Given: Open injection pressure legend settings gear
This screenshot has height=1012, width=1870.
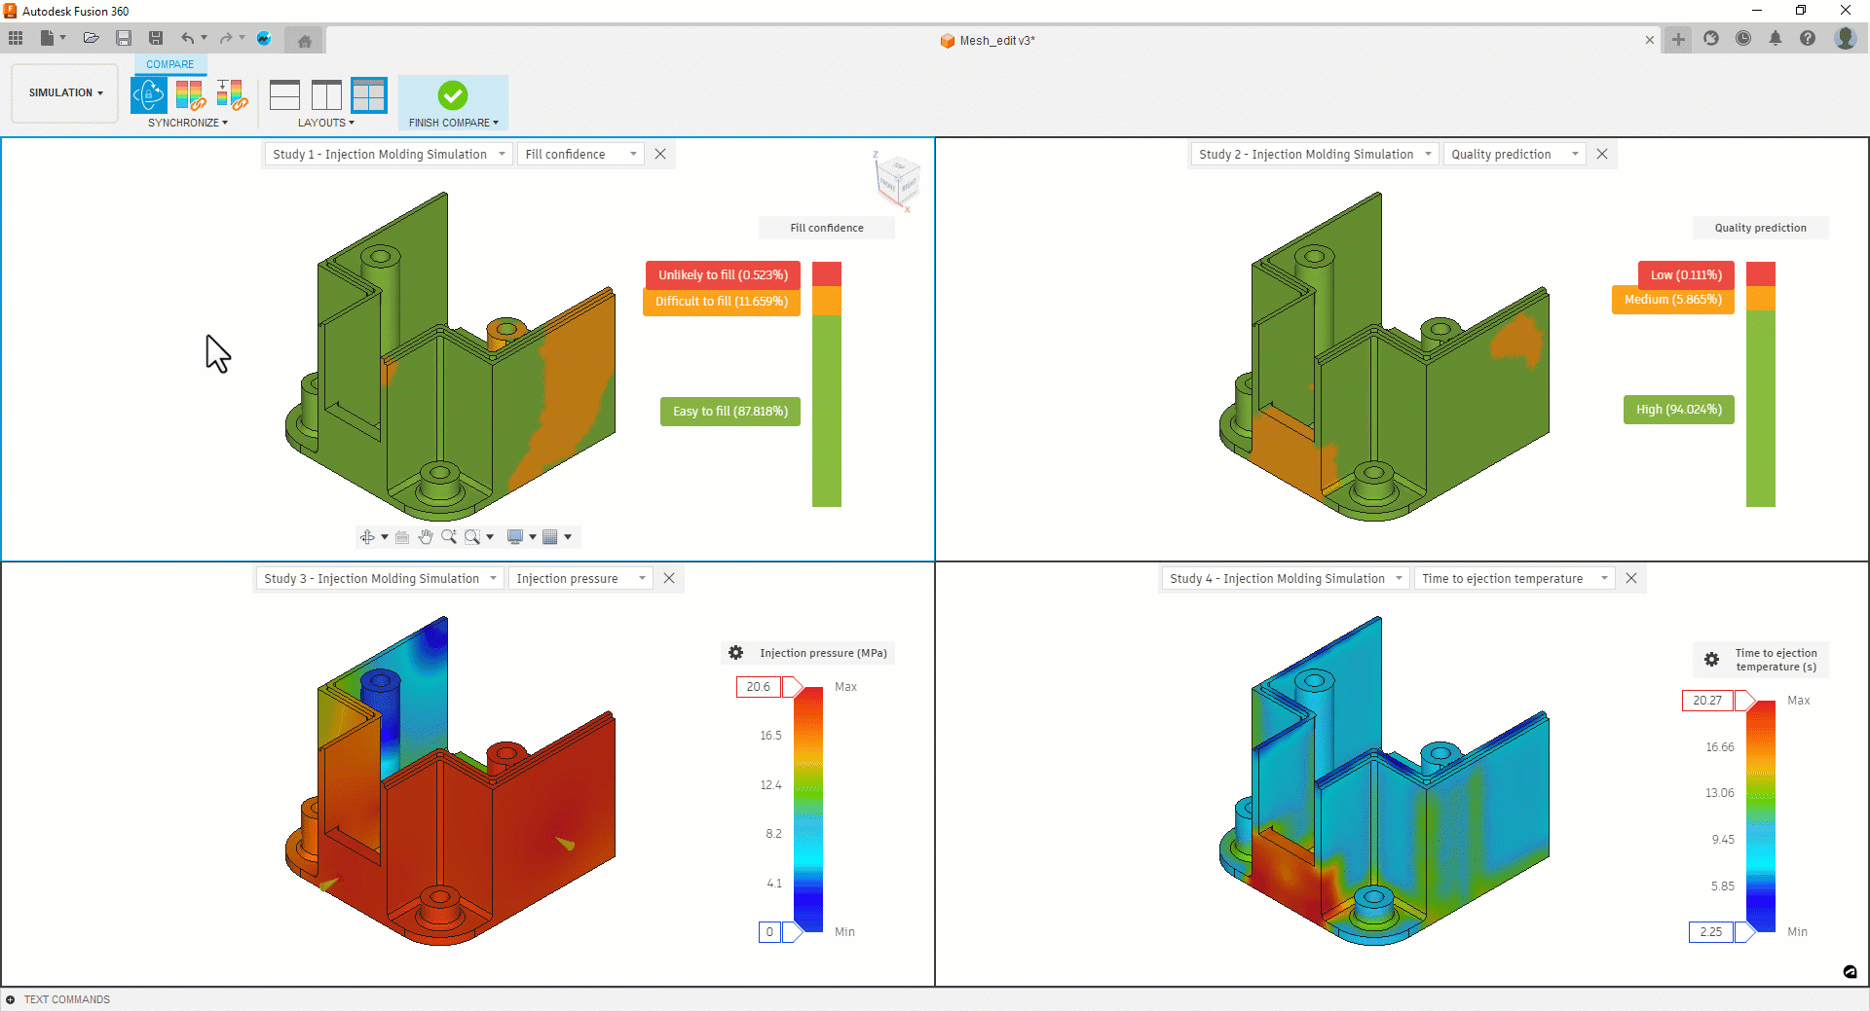Looking at the screenshot, I should (x=736, y=653).
